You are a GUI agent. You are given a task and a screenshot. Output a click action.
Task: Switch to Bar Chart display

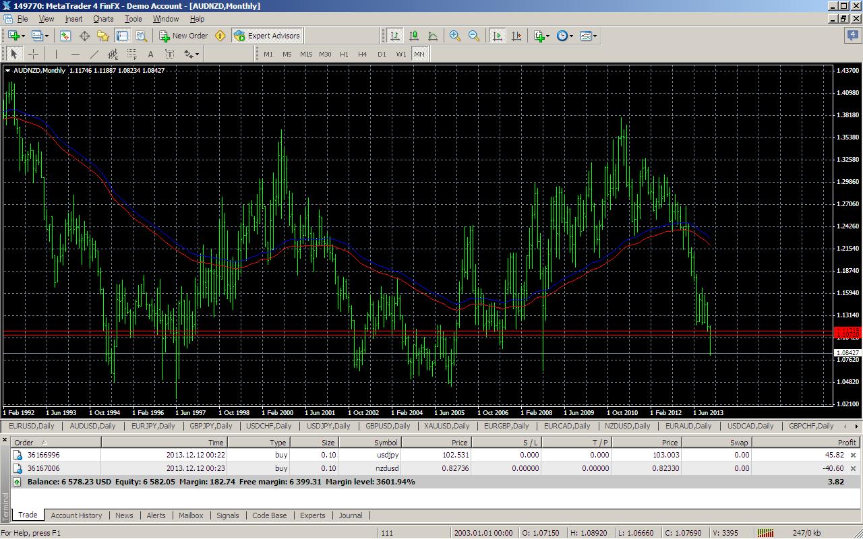[394, 36]
